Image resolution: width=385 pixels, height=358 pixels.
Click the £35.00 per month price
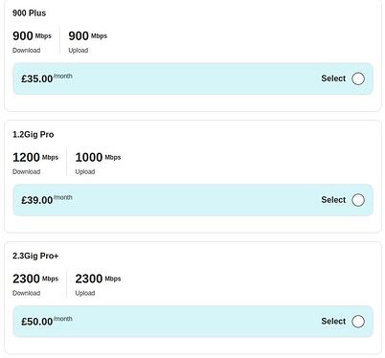pyautogui.click(x=47, y=78)
